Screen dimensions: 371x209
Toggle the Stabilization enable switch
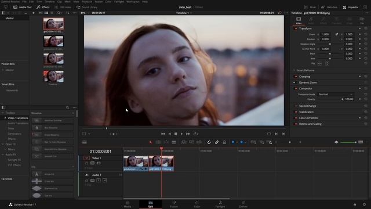pos(296,112)
